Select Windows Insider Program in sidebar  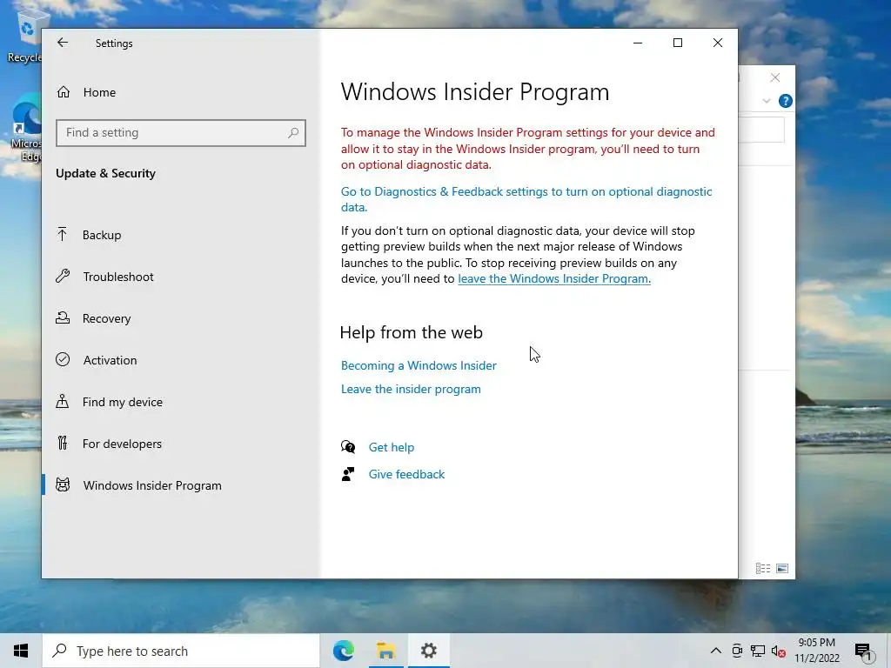coord(181,485)
